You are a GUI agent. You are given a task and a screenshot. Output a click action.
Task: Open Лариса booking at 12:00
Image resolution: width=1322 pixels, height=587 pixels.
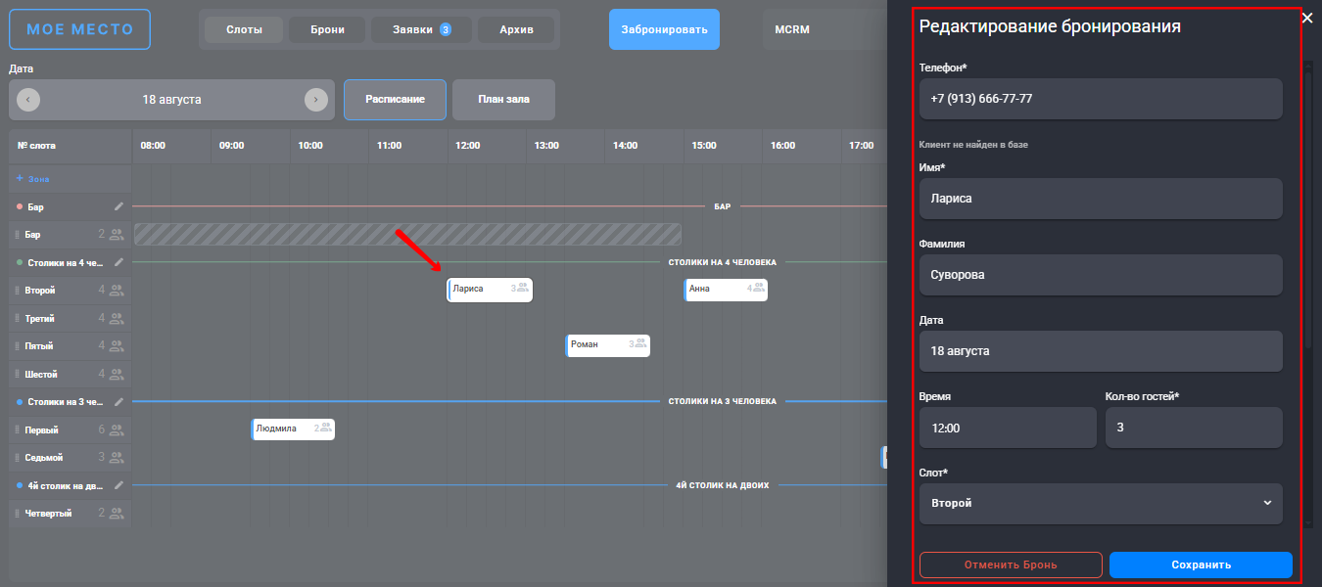pyautogui.click(x=490, y=290)
